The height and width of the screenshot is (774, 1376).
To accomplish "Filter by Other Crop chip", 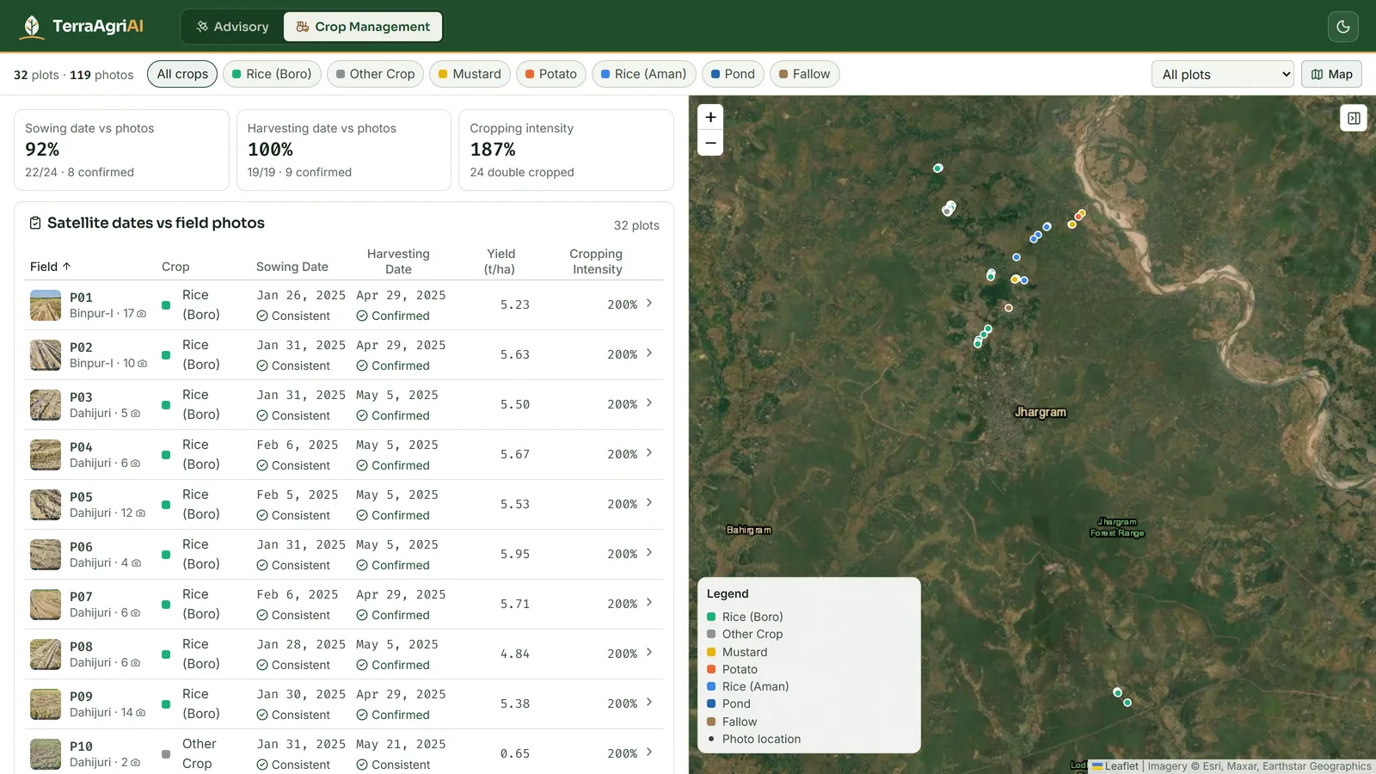I will (375, 74).
